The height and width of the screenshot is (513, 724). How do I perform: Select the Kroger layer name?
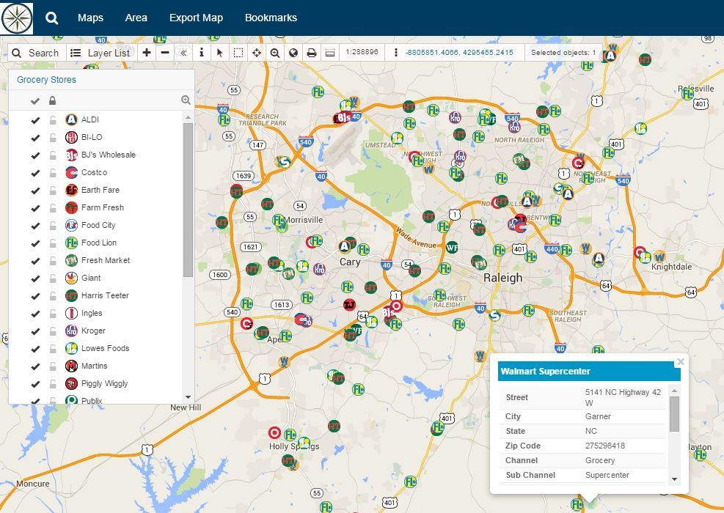click(93, 331)
